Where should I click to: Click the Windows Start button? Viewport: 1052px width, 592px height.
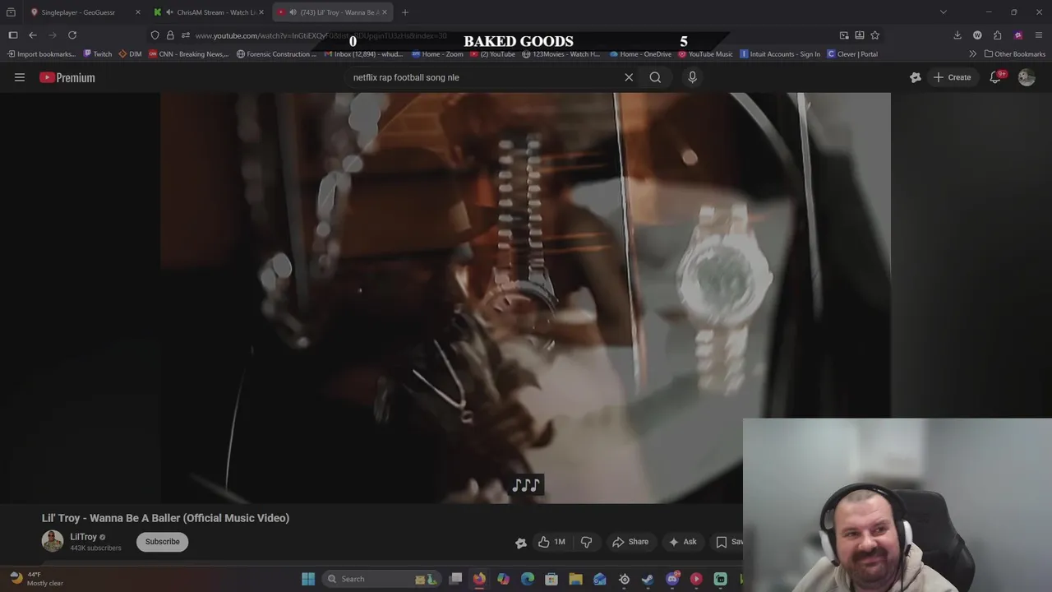click(308, 579)
